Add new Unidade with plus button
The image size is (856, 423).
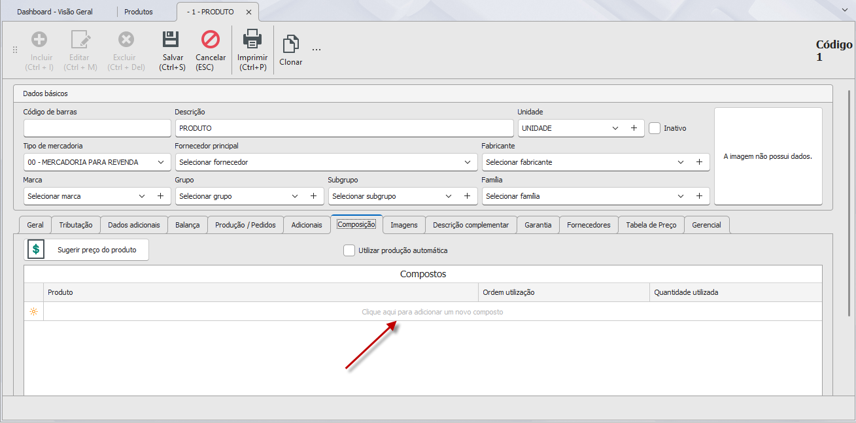tap(634, 128)
